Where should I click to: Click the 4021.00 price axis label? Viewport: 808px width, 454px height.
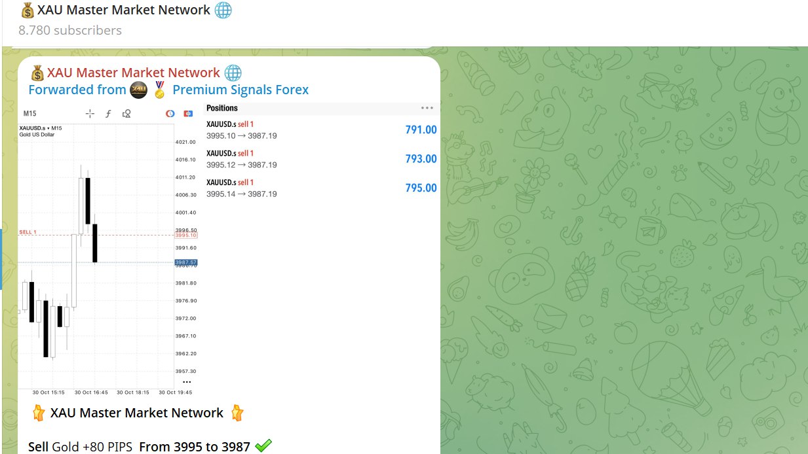click(186, 142)
